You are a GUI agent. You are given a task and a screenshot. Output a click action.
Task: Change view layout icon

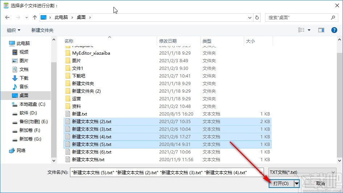301,30
